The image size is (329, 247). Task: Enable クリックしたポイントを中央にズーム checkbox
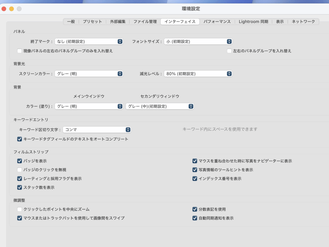click(20, 209)
